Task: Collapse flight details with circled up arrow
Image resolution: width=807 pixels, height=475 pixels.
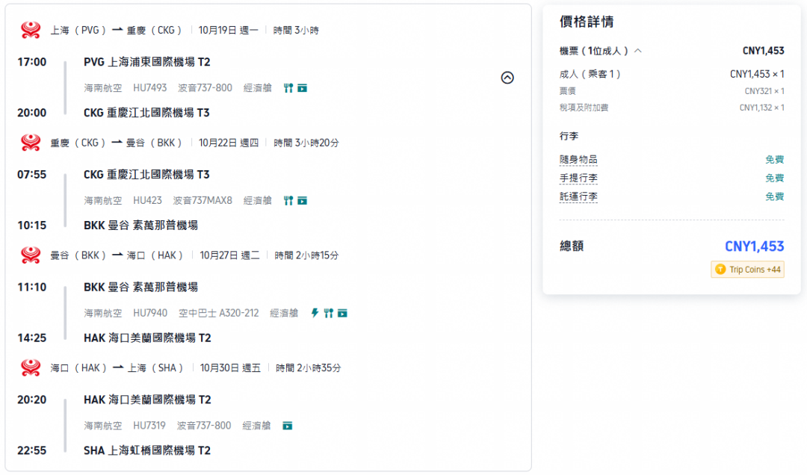Action: coord(507,78)
